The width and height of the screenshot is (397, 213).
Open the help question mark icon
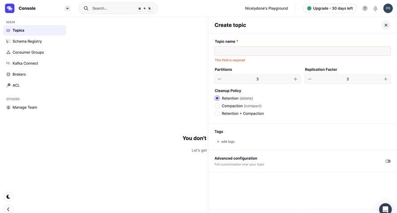click(365, 8)
